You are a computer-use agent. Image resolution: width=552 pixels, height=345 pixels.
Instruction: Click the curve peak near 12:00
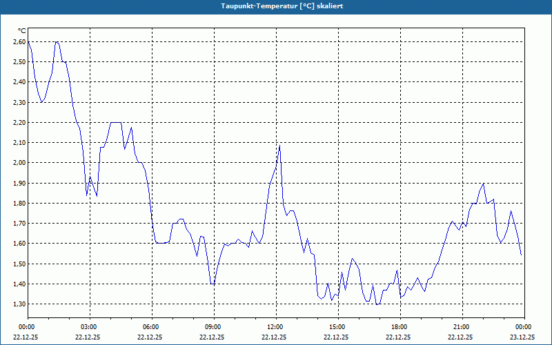[x=279, y=146]
